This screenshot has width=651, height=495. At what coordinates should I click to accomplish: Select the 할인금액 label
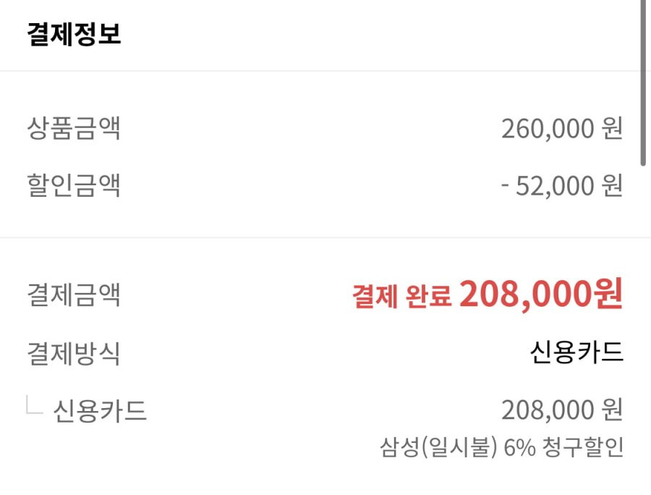(x=74, y=185)
